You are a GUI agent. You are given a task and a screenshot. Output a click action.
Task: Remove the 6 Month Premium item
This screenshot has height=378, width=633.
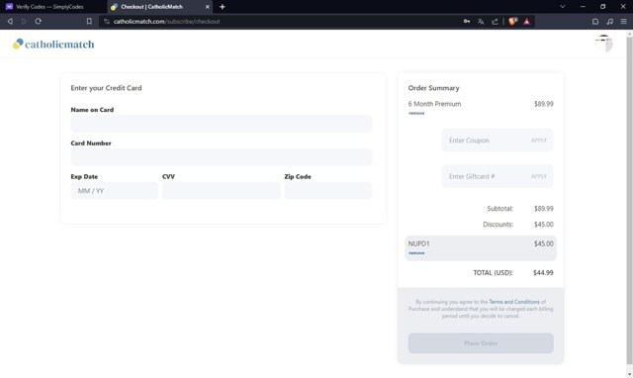click(416, 113)
